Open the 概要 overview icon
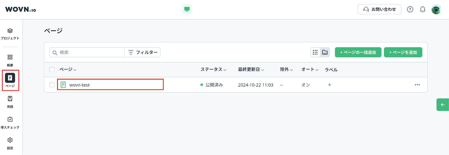449x155 pixels. click(10, 58)
